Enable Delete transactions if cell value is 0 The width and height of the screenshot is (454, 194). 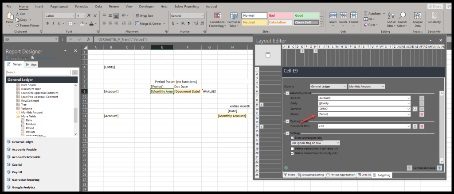tap(292, 148)
